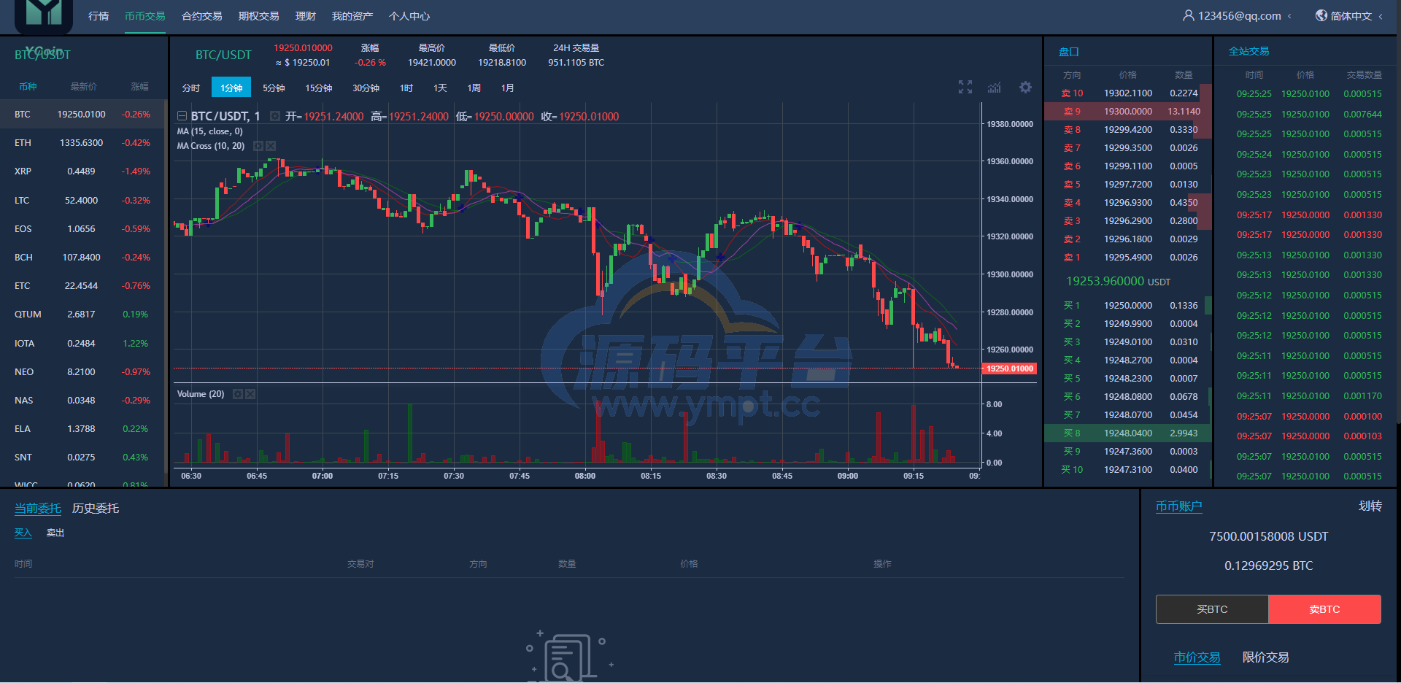This screenshot has width=1401, height=683.
Task: Click buy order 买 8 at 19248.0400
Action: 1128,433
